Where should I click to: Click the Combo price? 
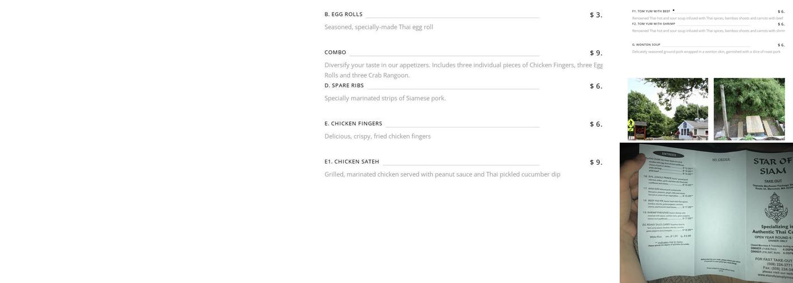[596, 53]
